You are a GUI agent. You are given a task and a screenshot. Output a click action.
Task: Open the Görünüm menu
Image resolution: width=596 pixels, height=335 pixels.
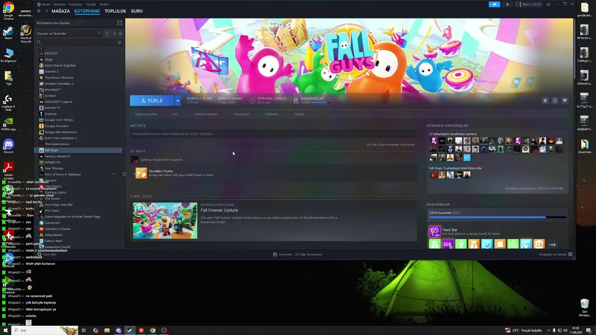point(59,4)
